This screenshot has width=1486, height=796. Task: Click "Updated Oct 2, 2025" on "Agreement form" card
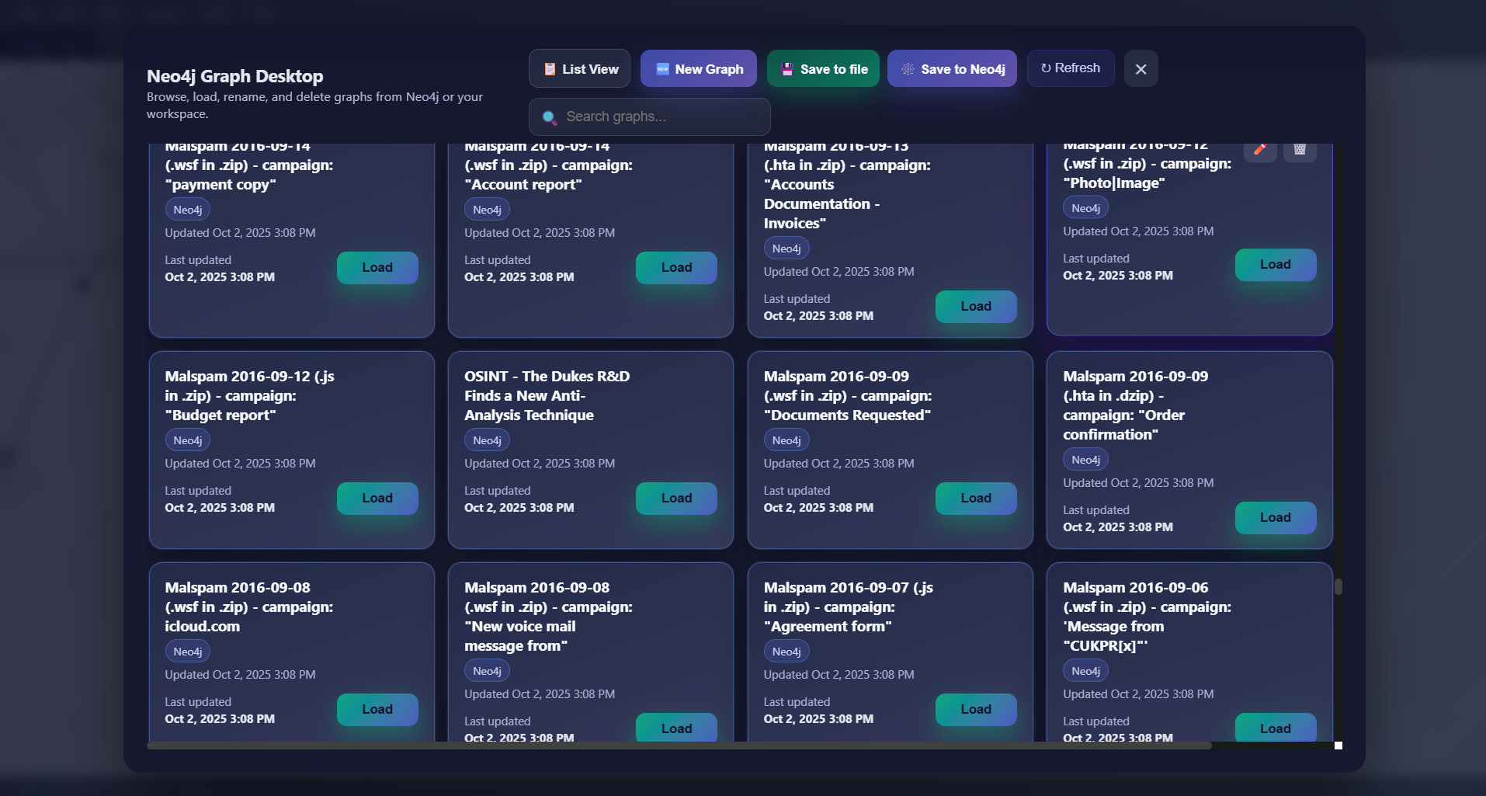pyautogui.click(x=839, y=675)
